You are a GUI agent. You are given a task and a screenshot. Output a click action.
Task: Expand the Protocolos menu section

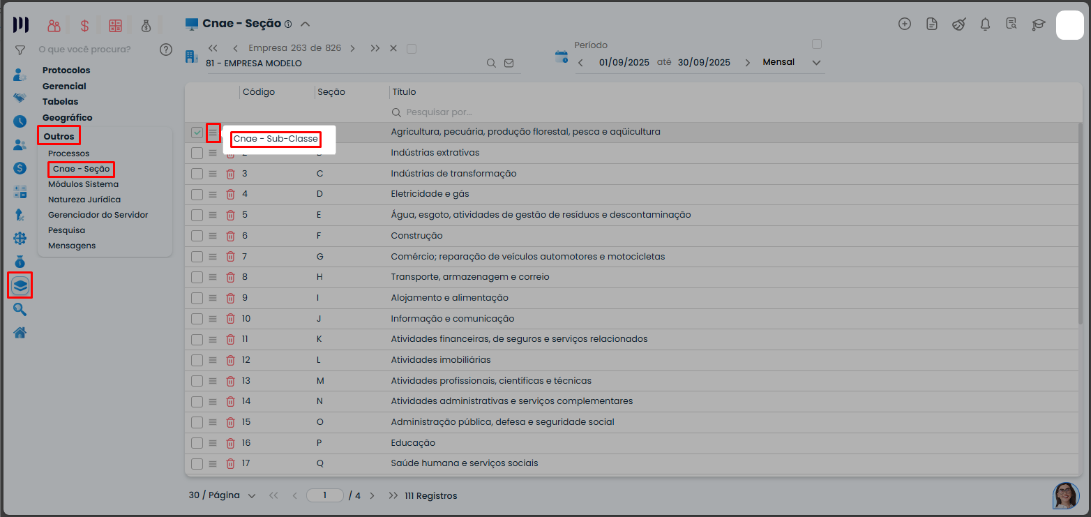coord(66,70)
